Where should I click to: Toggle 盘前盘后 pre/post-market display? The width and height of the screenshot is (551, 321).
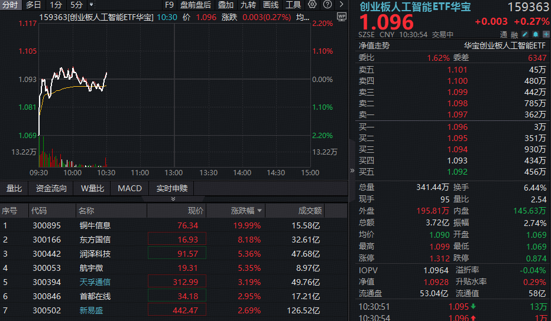pos(195,5)
